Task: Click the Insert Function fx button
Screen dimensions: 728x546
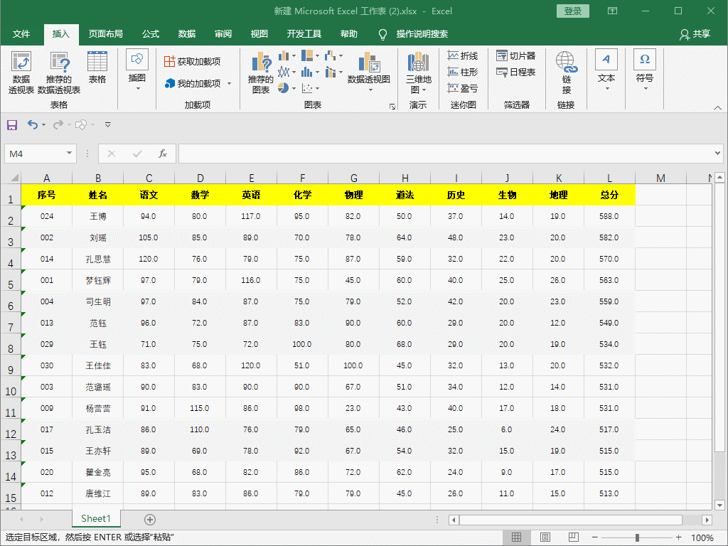Action: [x=163, y=154]
